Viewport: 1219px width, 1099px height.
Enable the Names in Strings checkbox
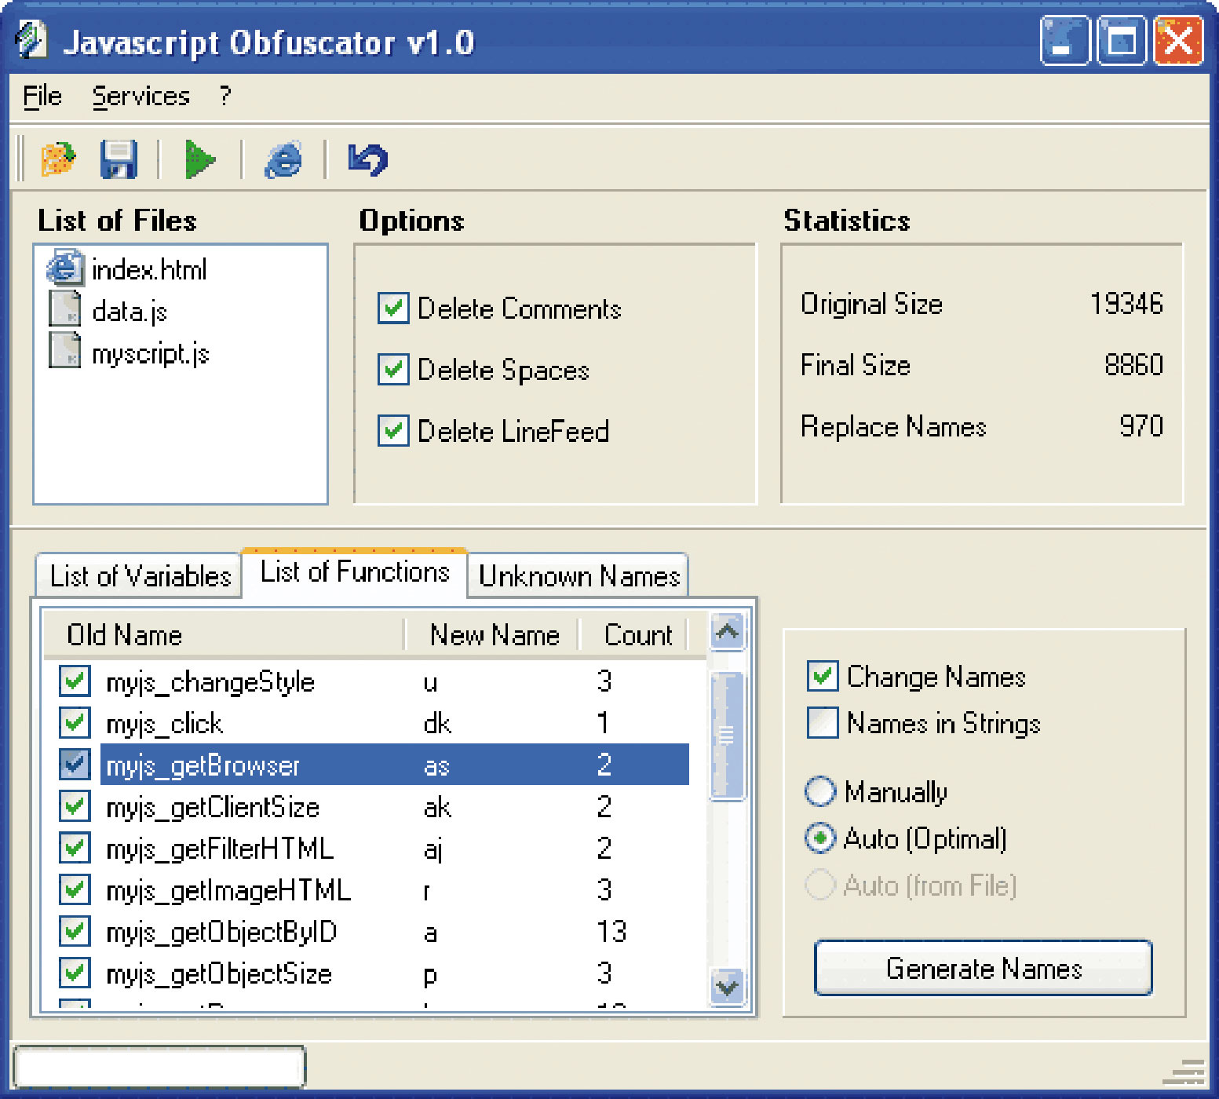click(823, 723)
